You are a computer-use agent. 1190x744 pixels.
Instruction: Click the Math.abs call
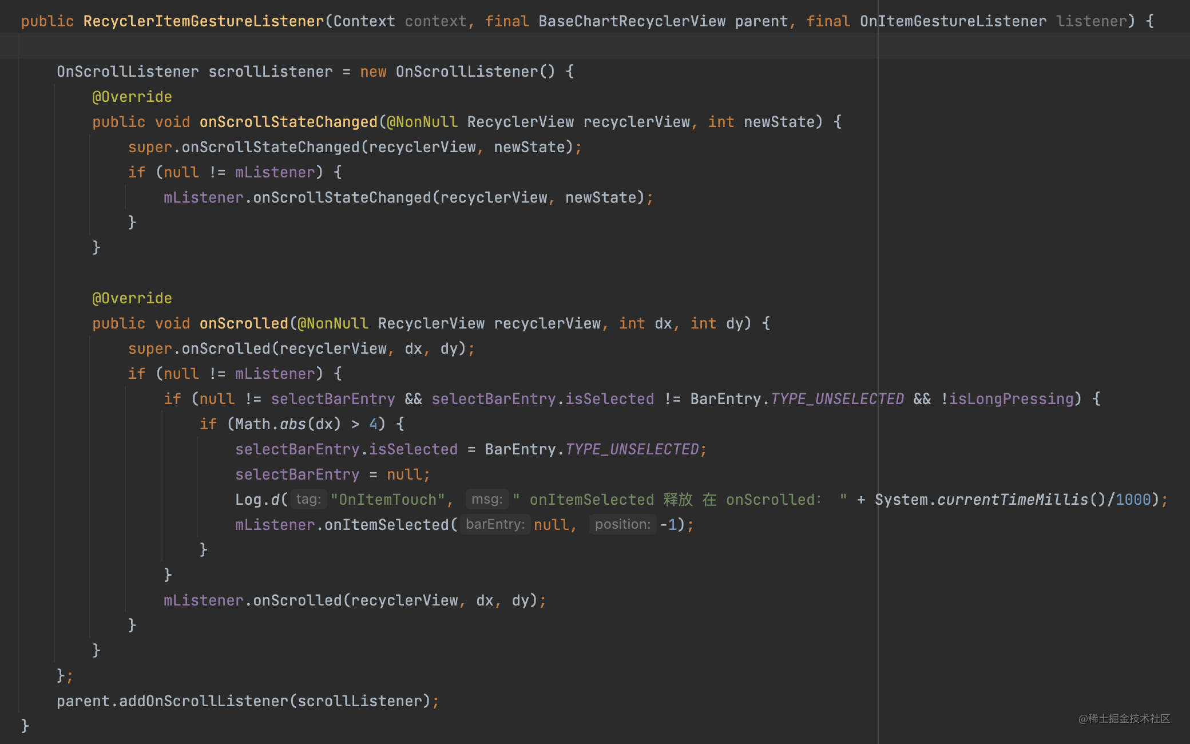click(292, 424)
